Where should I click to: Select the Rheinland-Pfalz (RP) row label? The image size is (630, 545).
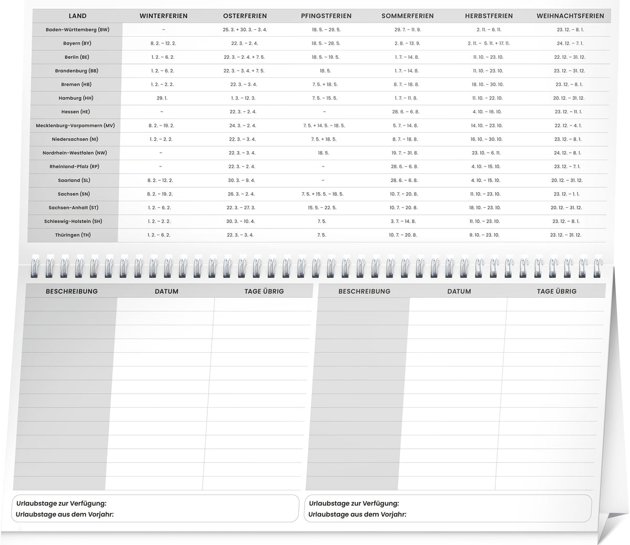74,166
